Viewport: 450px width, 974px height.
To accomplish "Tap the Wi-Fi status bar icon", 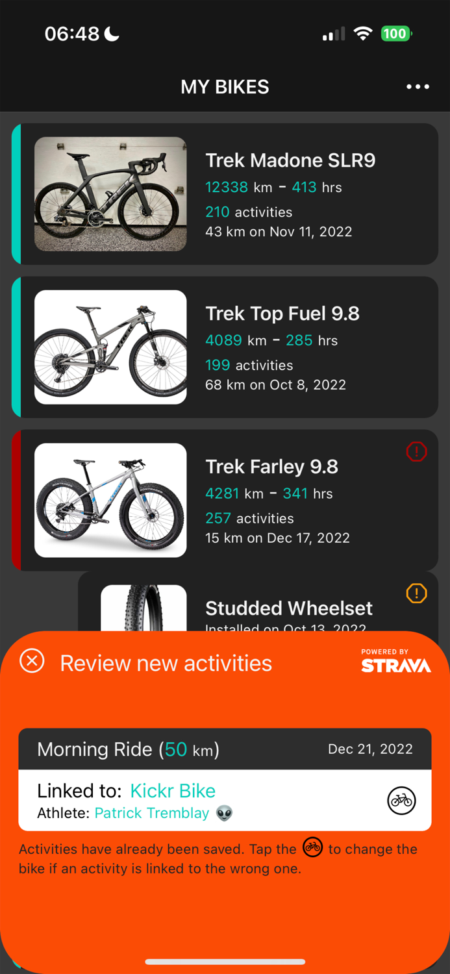I will [362, 33].
